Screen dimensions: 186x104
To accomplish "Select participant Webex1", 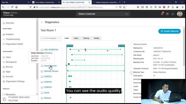I will point(48,98).
